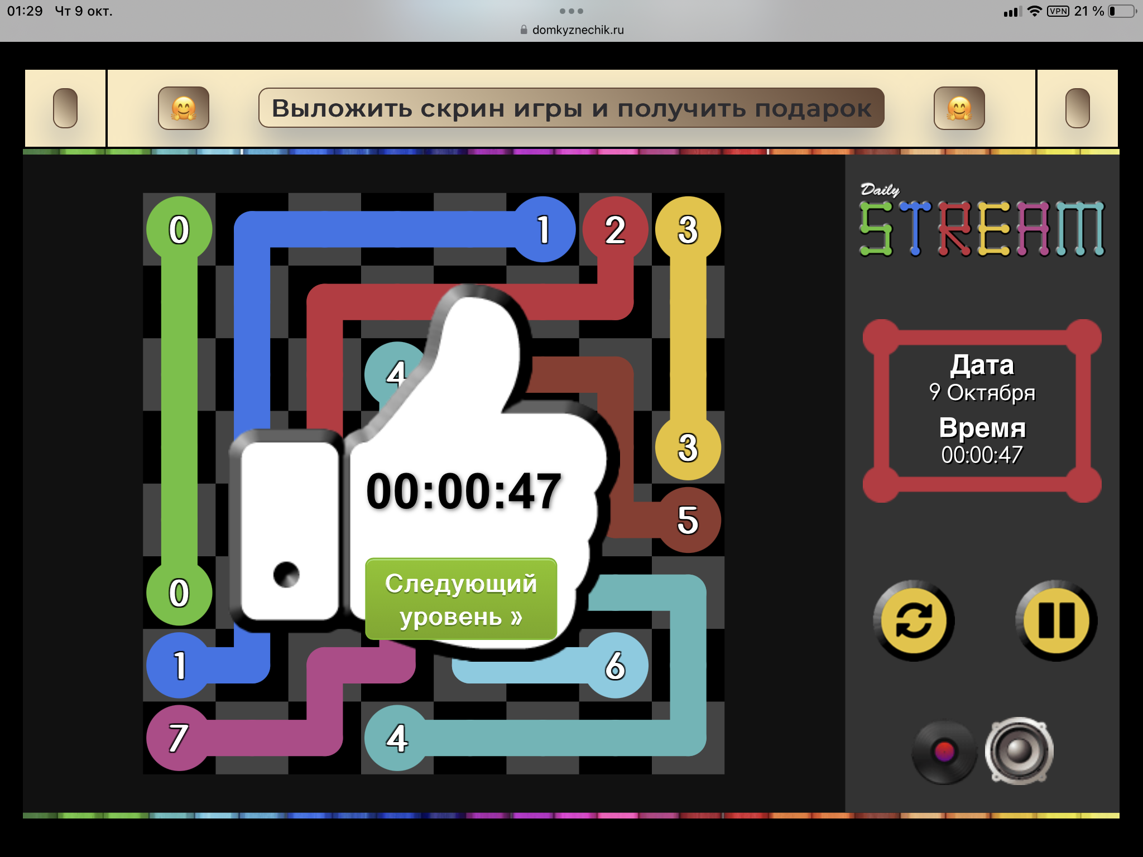The height and width of the screenshot is (857, 1143).
Task: Toggle music with the vinyl record icon
Action: [x=944, y=752]
